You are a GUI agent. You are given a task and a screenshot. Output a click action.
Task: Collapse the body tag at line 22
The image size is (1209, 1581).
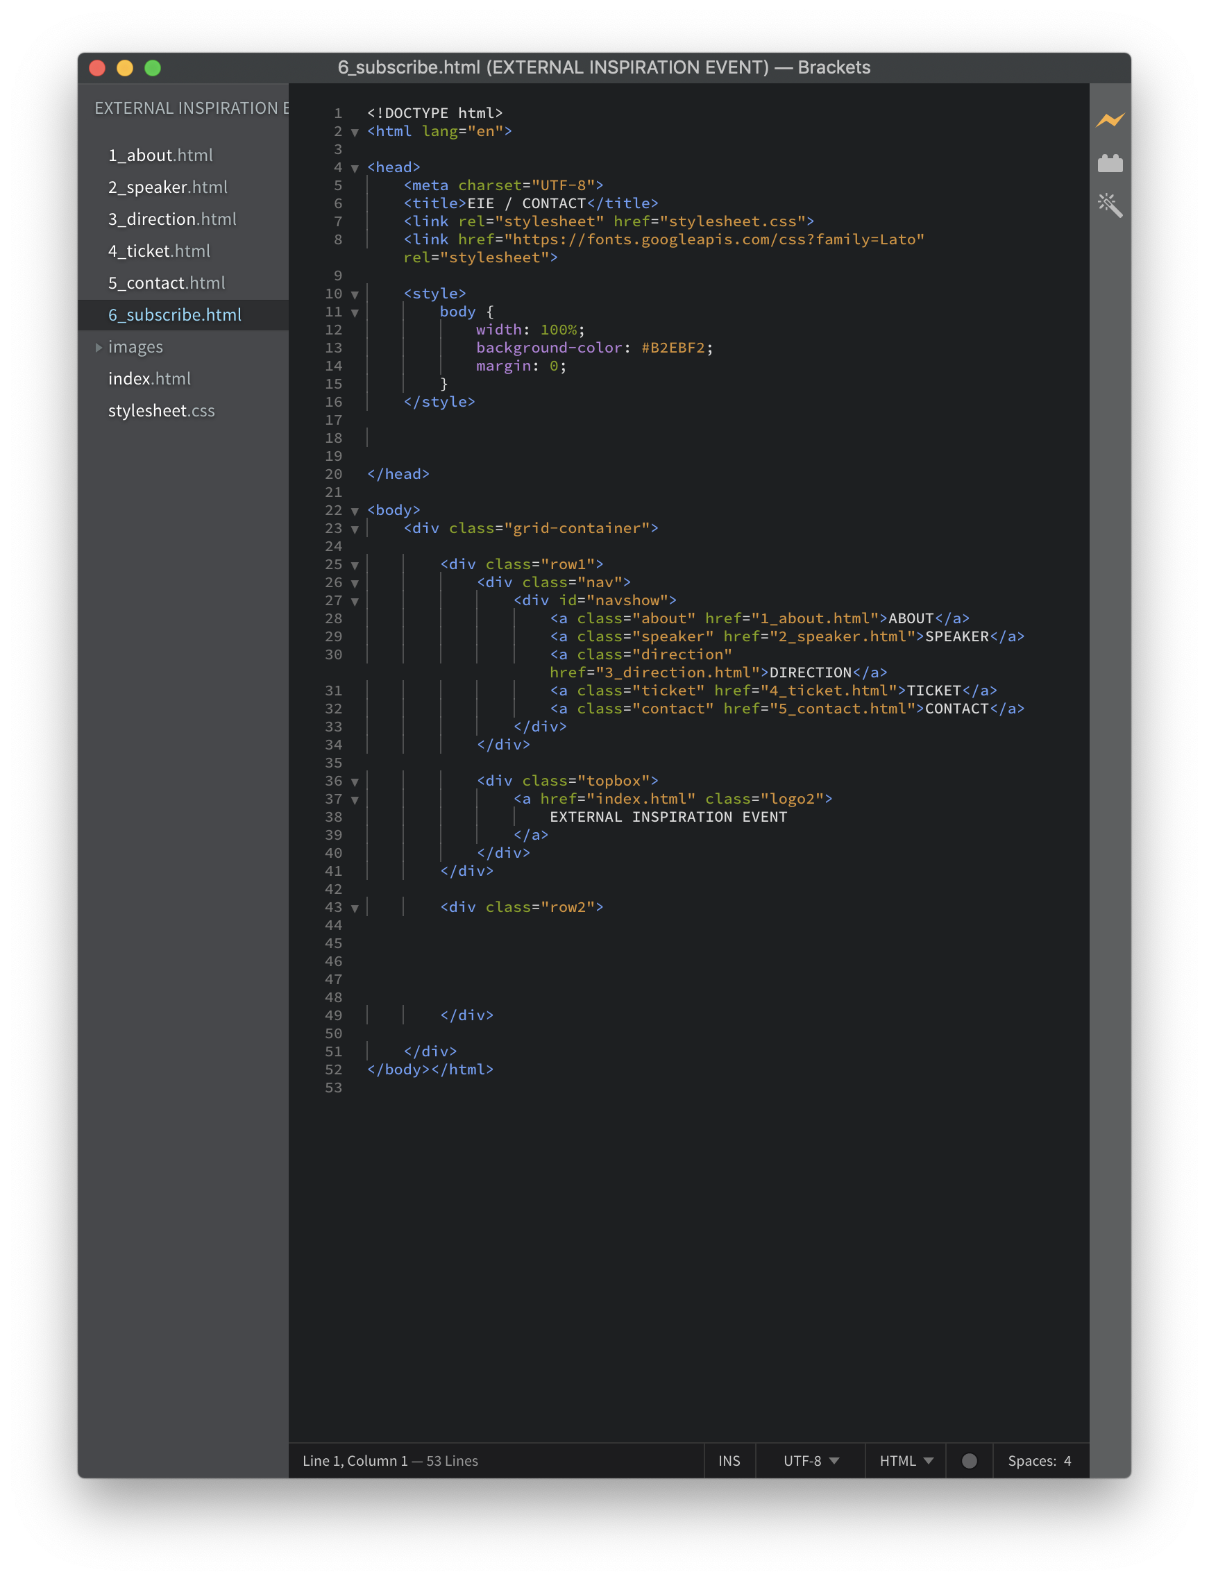[355, 511]
